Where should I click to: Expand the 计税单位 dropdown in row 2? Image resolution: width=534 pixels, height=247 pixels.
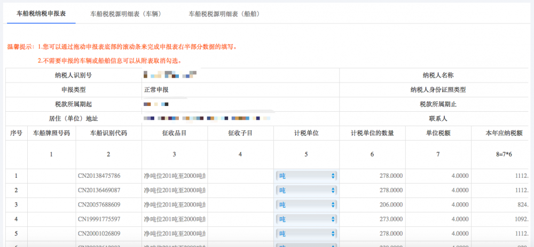pyautogui.click(x=306, y=190)
